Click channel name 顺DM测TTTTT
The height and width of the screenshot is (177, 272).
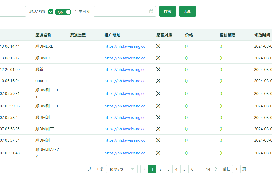(x=47, y=93)
